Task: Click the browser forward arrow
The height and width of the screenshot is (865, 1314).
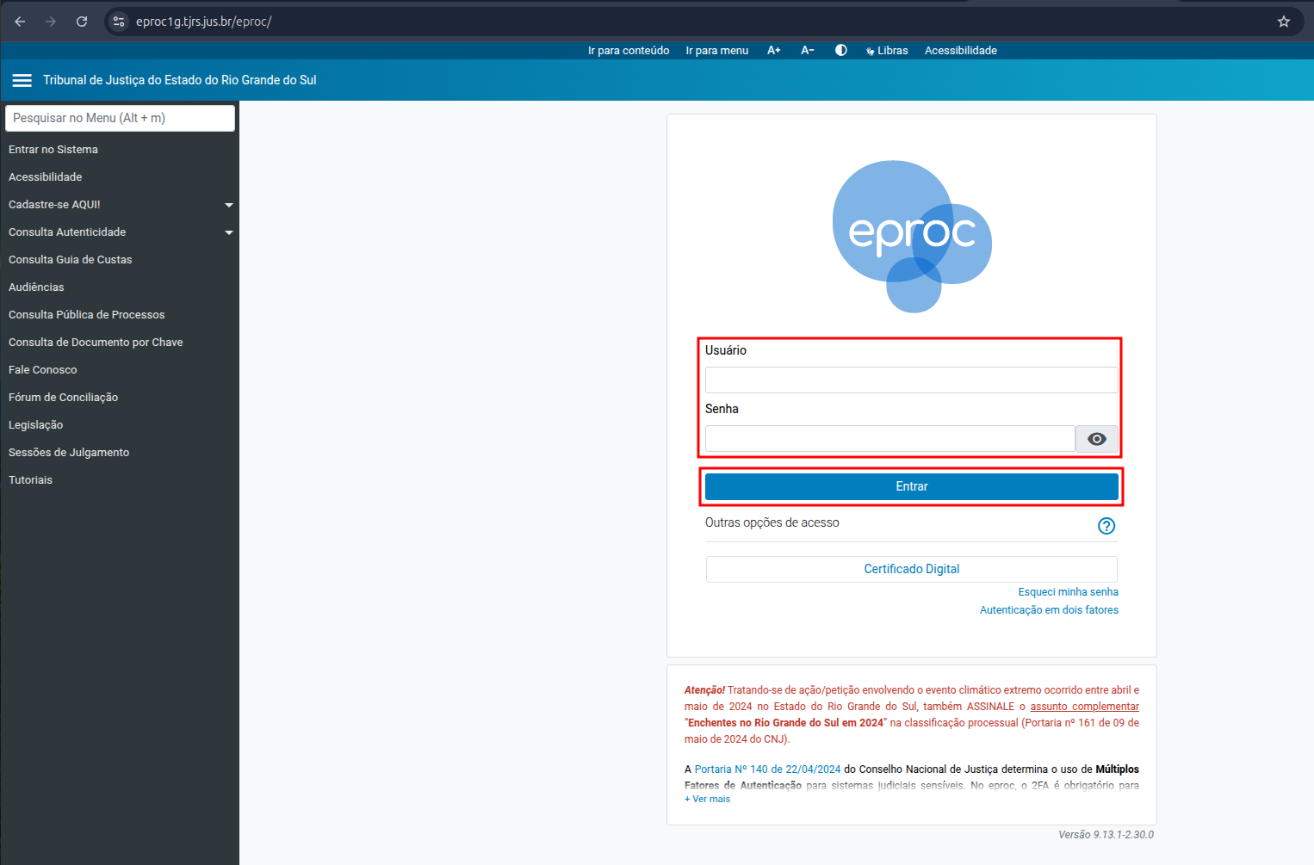Action: click(x=51, y=22)
